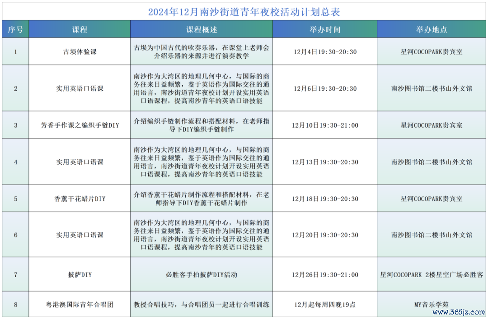This screenshot has width=488, height=319.
Task: Click the 香薰干花蜡片 description in row 5
Action: click(x=202, y=199)
